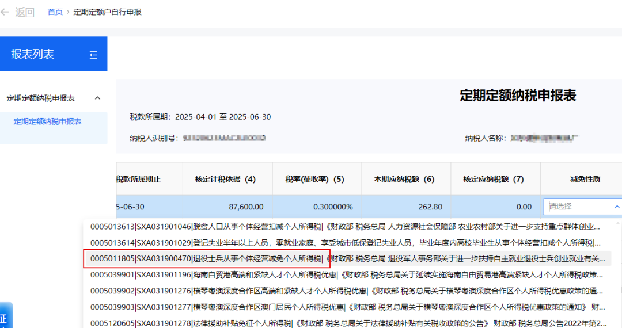The image size is (622, 328).
Task: Select option 0005039901 海南自贸港高端和紧缺人才
Action: (347, 274)
